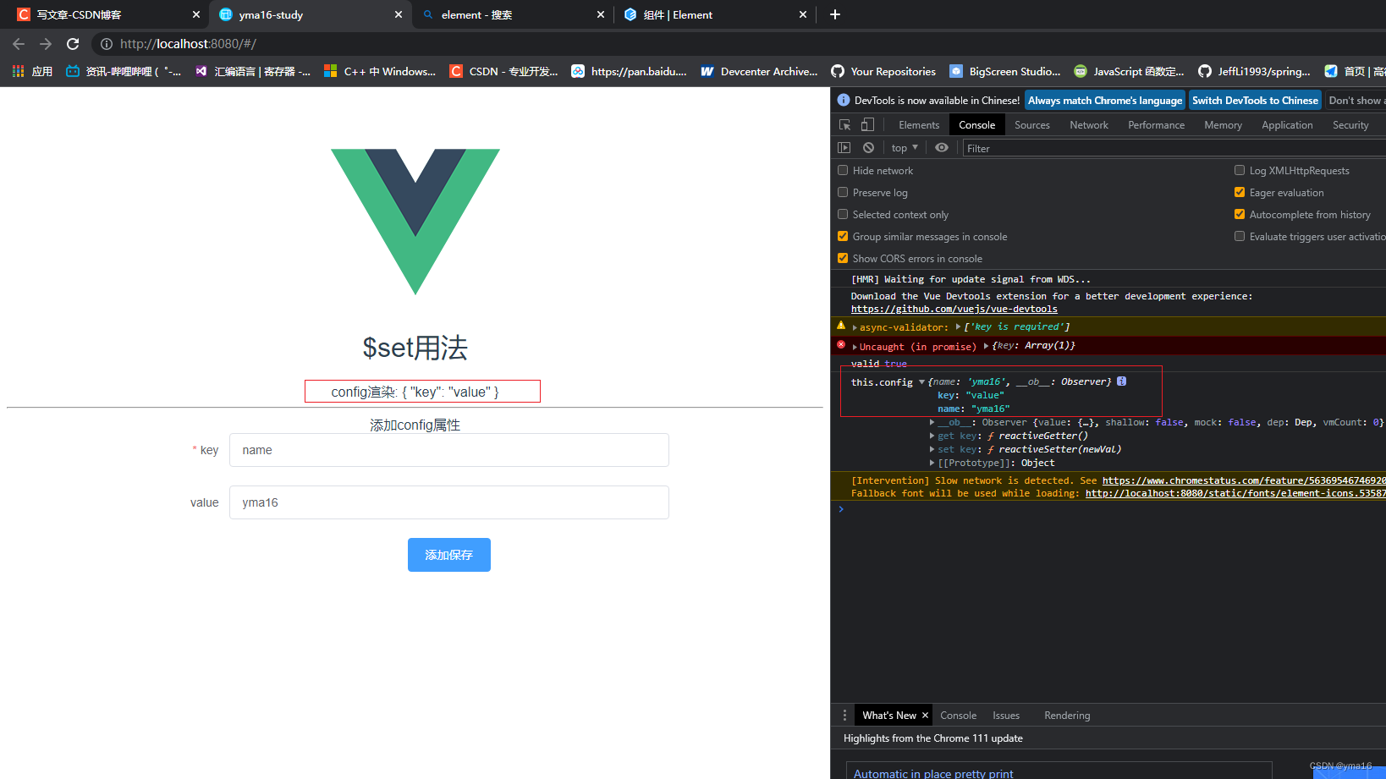Image resolution: width=1386 pixels, height=779 pixels.
Task: Disable Group similar messages in console
Action: (843, 236)
